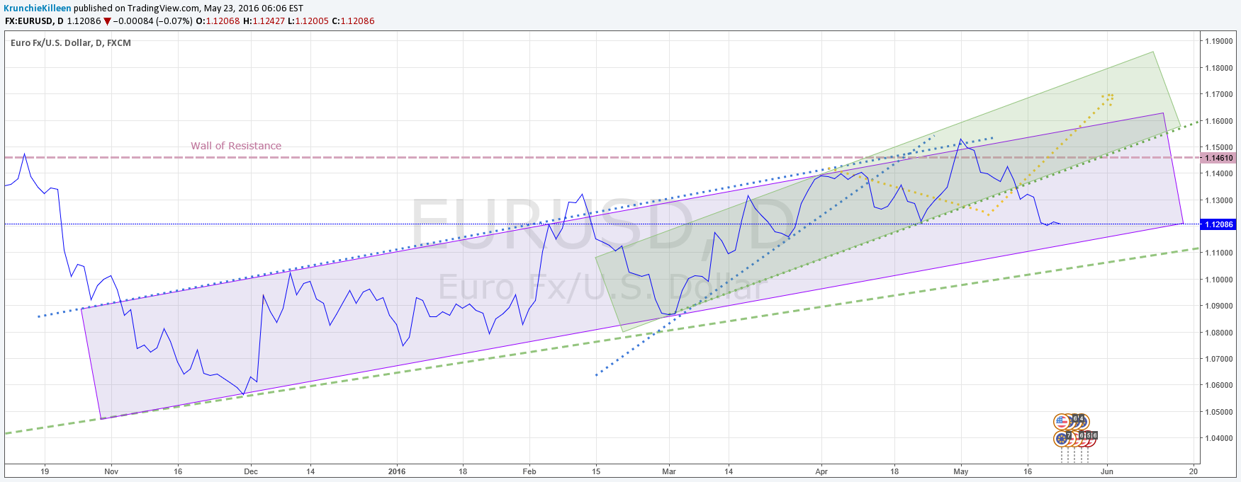This screenshot has height=482, width=1241.
Task: Click the 1.10000 price axis label
Action: click(1219, 280)
